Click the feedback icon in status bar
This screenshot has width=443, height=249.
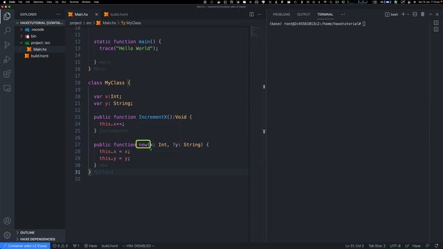point(428,246)
